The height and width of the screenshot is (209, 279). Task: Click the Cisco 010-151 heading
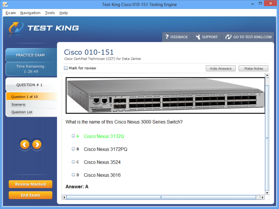pyautogui.click(x=89, y=52)
